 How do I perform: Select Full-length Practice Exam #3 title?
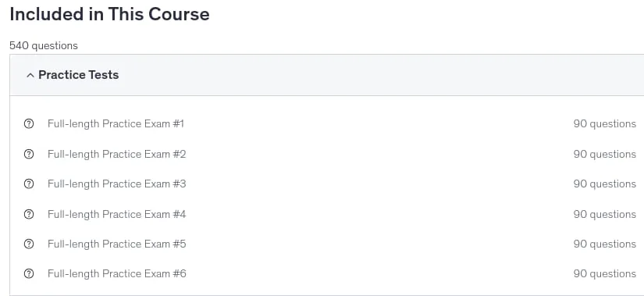click(116, 184)
